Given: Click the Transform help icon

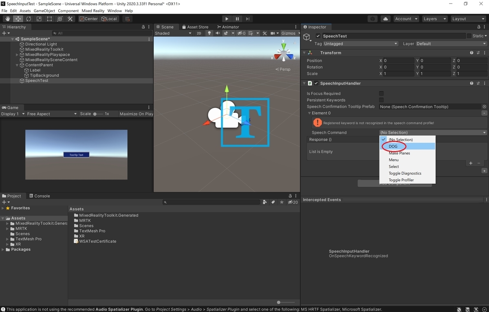Looking at the screenshot, I should (471, 53).
